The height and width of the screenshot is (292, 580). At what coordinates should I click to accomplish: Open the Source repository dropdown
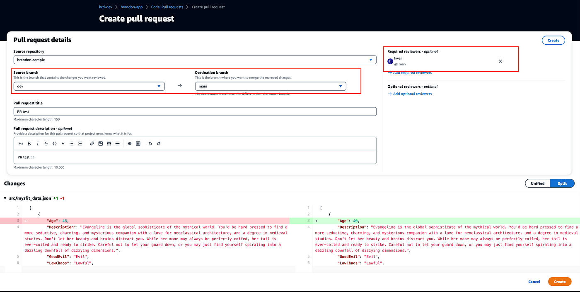(195, 60)
